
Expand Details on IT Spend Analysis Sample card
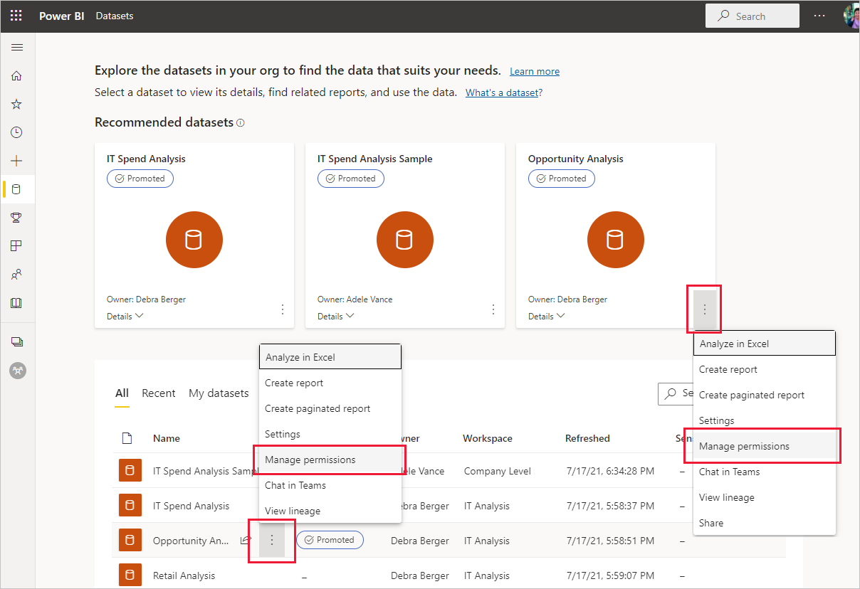pyautogui.click(x=336, y=317)
